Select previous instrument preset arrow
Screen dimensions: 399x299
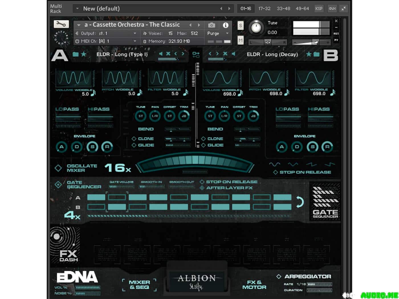click(190, 25)
